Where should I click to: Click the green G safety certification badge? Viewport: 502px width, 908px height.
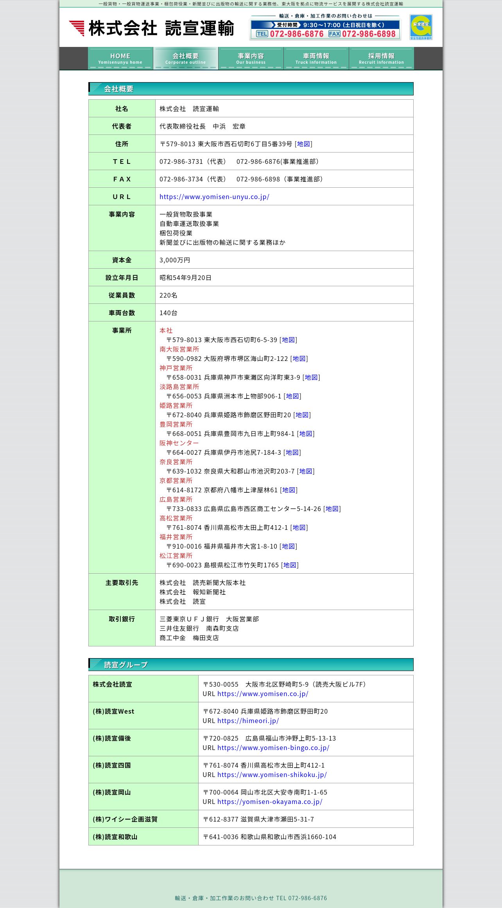coord(421,27)
